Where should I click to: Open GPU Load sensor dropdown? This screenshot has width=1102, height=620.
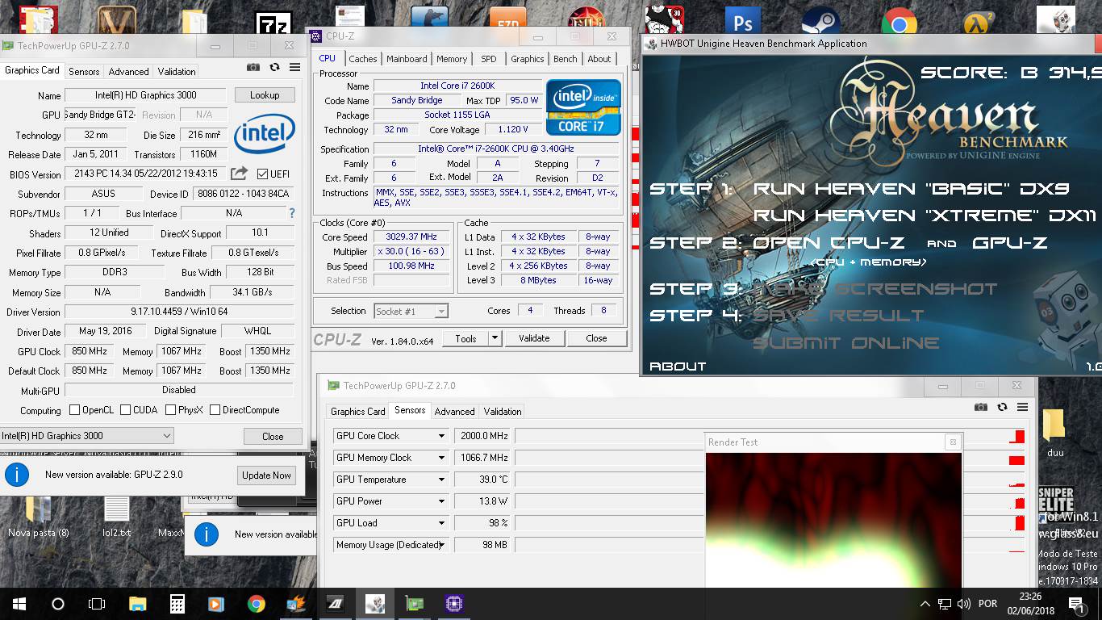[441, 523]
